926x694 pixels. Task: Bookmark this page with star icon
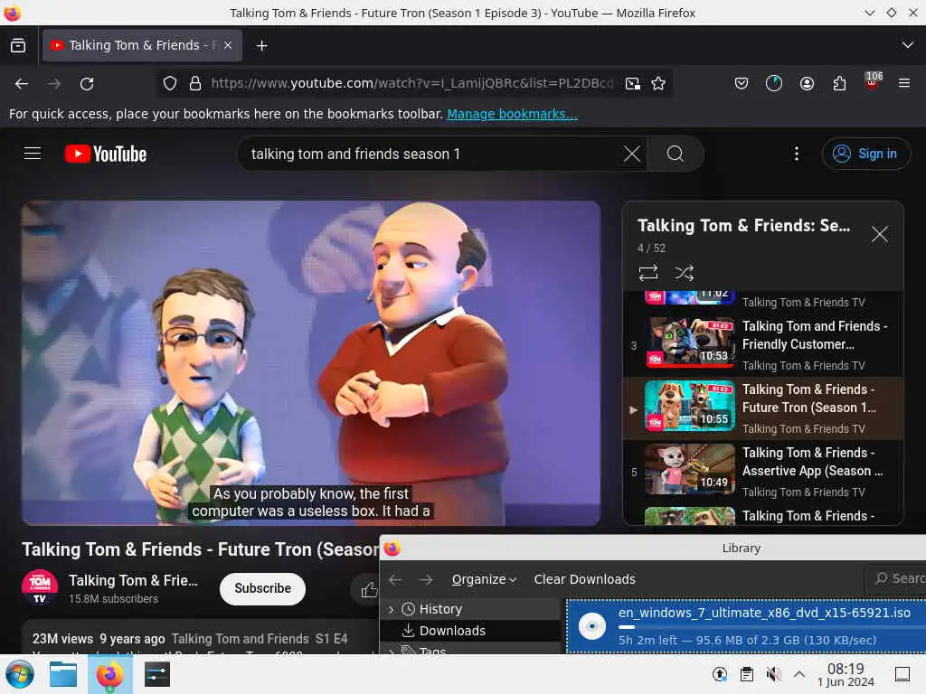[x=658, y=83]
